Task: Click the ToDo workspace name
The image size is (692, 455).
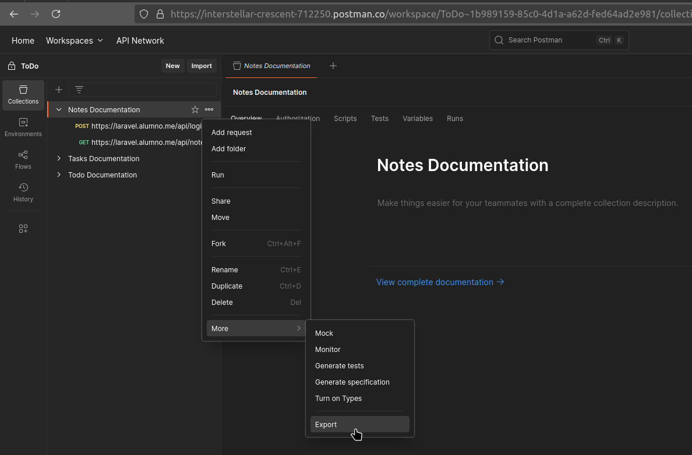Action: (30, 66)
